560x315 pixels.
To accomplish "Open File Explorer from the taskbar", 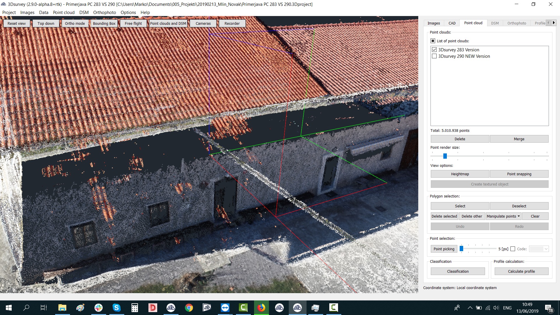I will 62,308.
